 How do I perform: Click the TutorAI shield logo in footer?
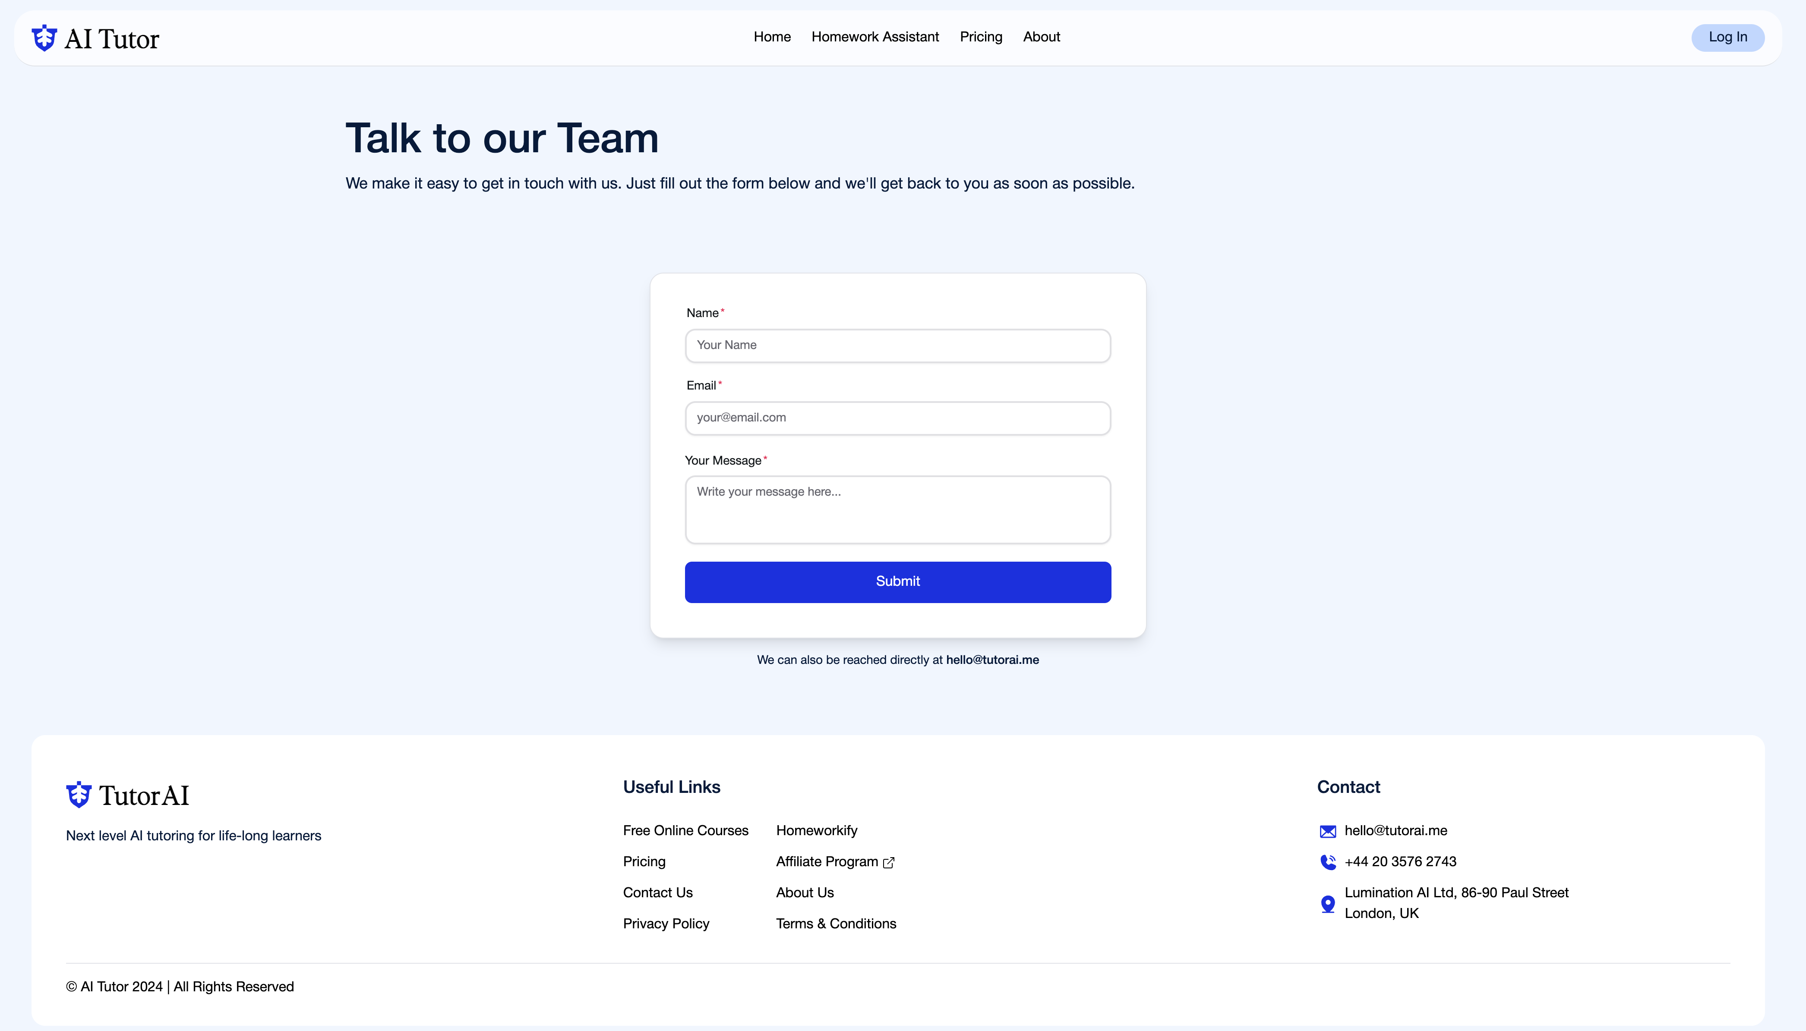coord(79,795)
